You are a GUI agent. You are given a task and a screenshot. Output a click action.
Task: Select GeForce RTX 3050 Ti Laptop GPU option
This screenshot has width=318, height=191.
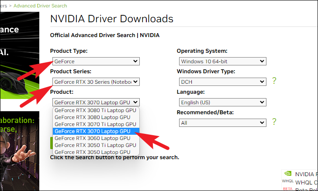96,145
